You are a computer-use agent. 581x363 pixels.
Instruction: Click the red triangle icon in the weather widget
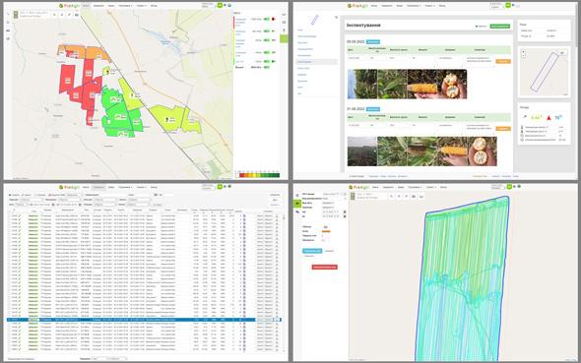(549, 118)
